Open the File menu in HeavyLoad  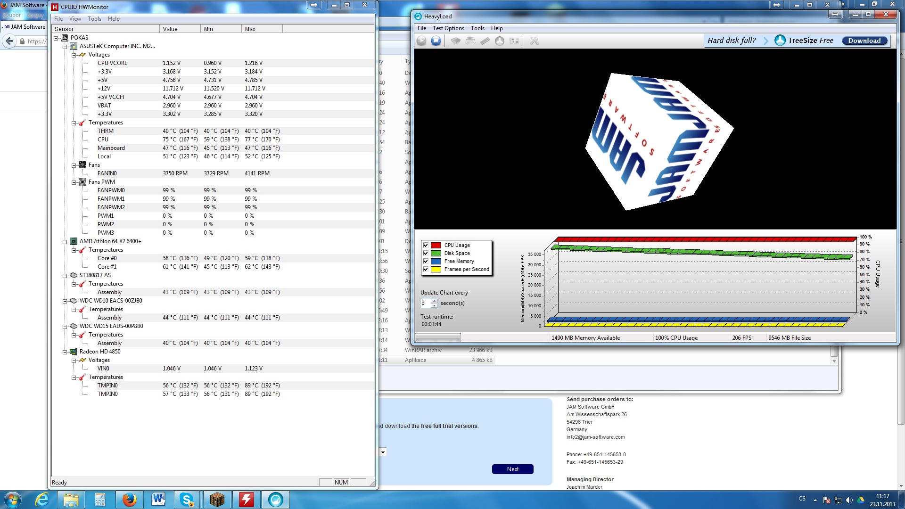[422, 28]
